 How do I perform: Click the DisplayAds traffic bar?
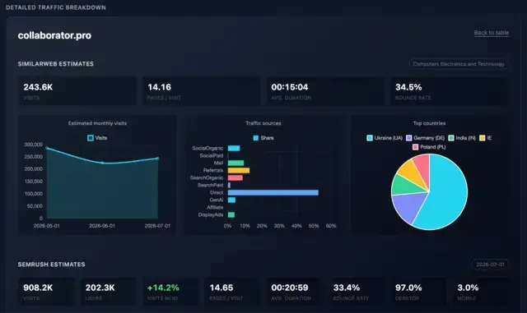[x=231, y=214]
